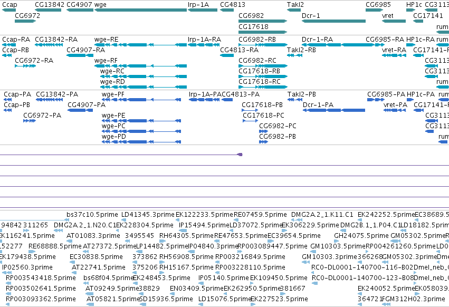Select the CG17618 gene feature

tap(263, 32)
